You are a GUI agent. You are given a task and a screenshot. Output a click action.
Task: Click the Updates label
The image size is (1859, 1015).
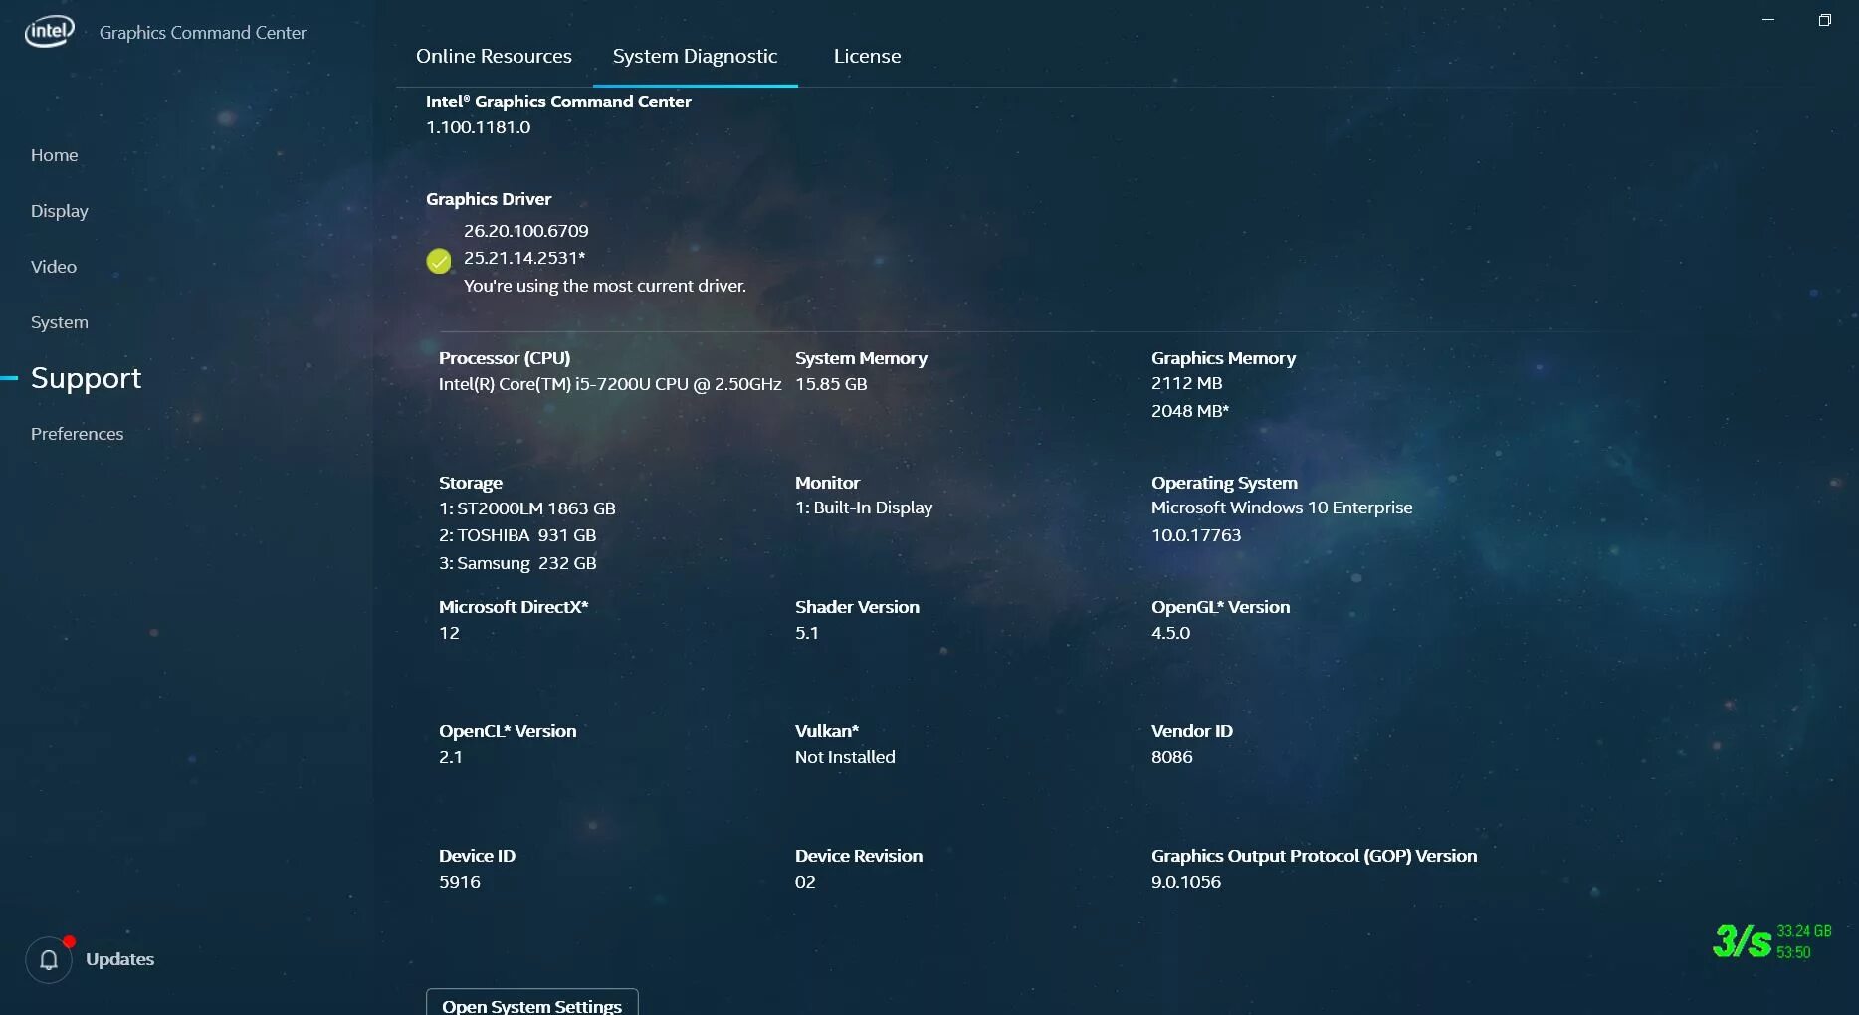point(120,959)
